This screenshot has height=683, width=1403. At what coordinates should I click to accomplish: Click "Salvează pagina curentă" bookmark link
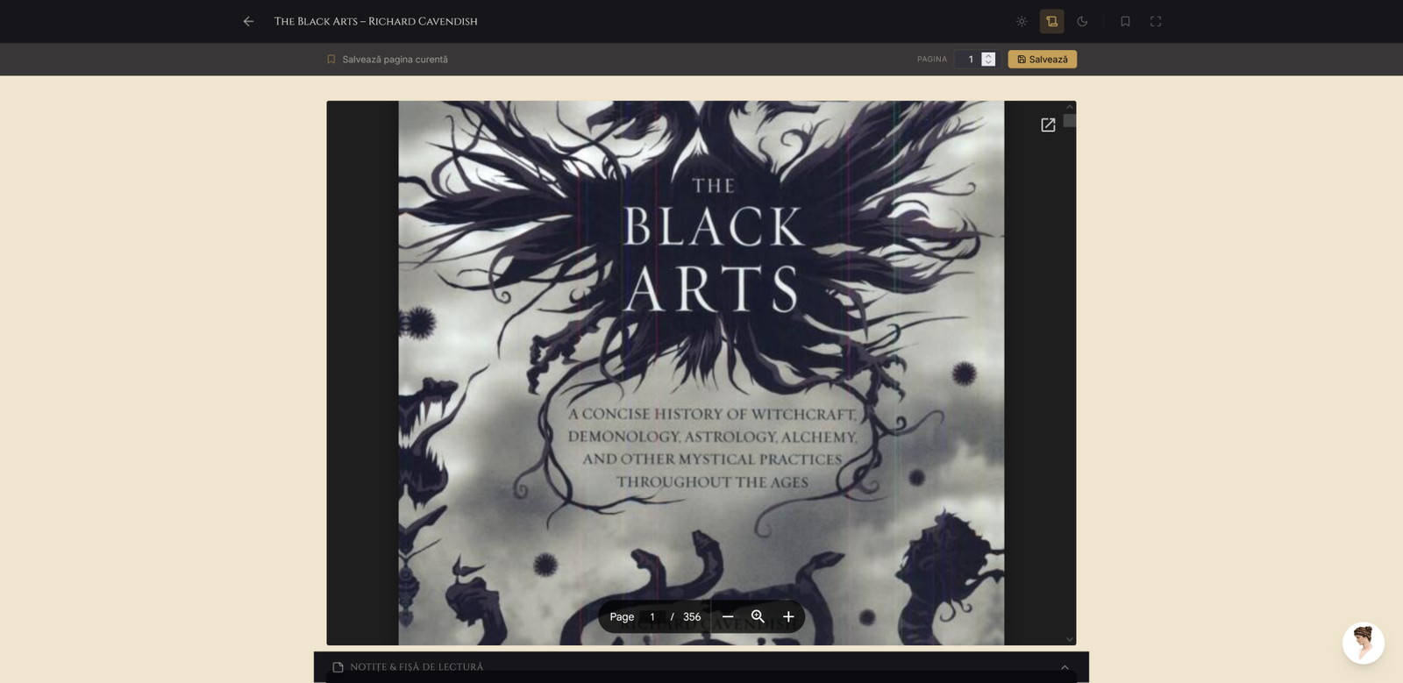pos(387,60)
